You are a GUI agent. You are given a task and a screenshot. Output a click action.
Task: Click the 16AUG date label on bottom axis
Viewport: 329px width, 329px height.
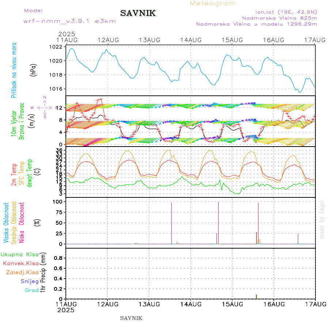coord(273,304)
